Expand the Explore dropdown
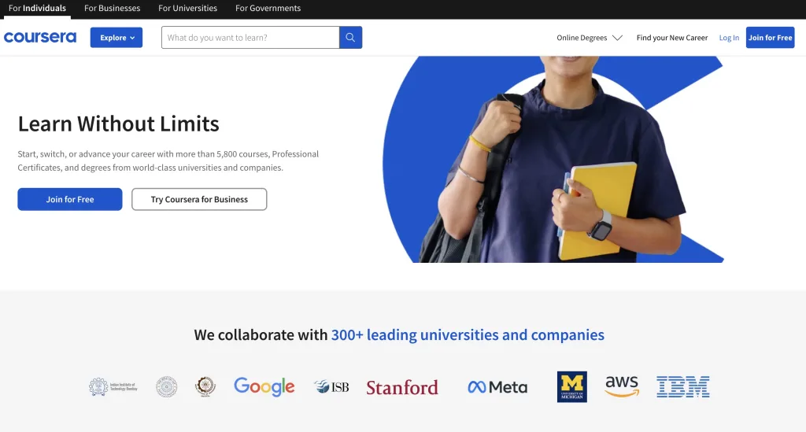The width and height of the screenshot is (806, 432). pyautogui.click(x=116, y=38)
